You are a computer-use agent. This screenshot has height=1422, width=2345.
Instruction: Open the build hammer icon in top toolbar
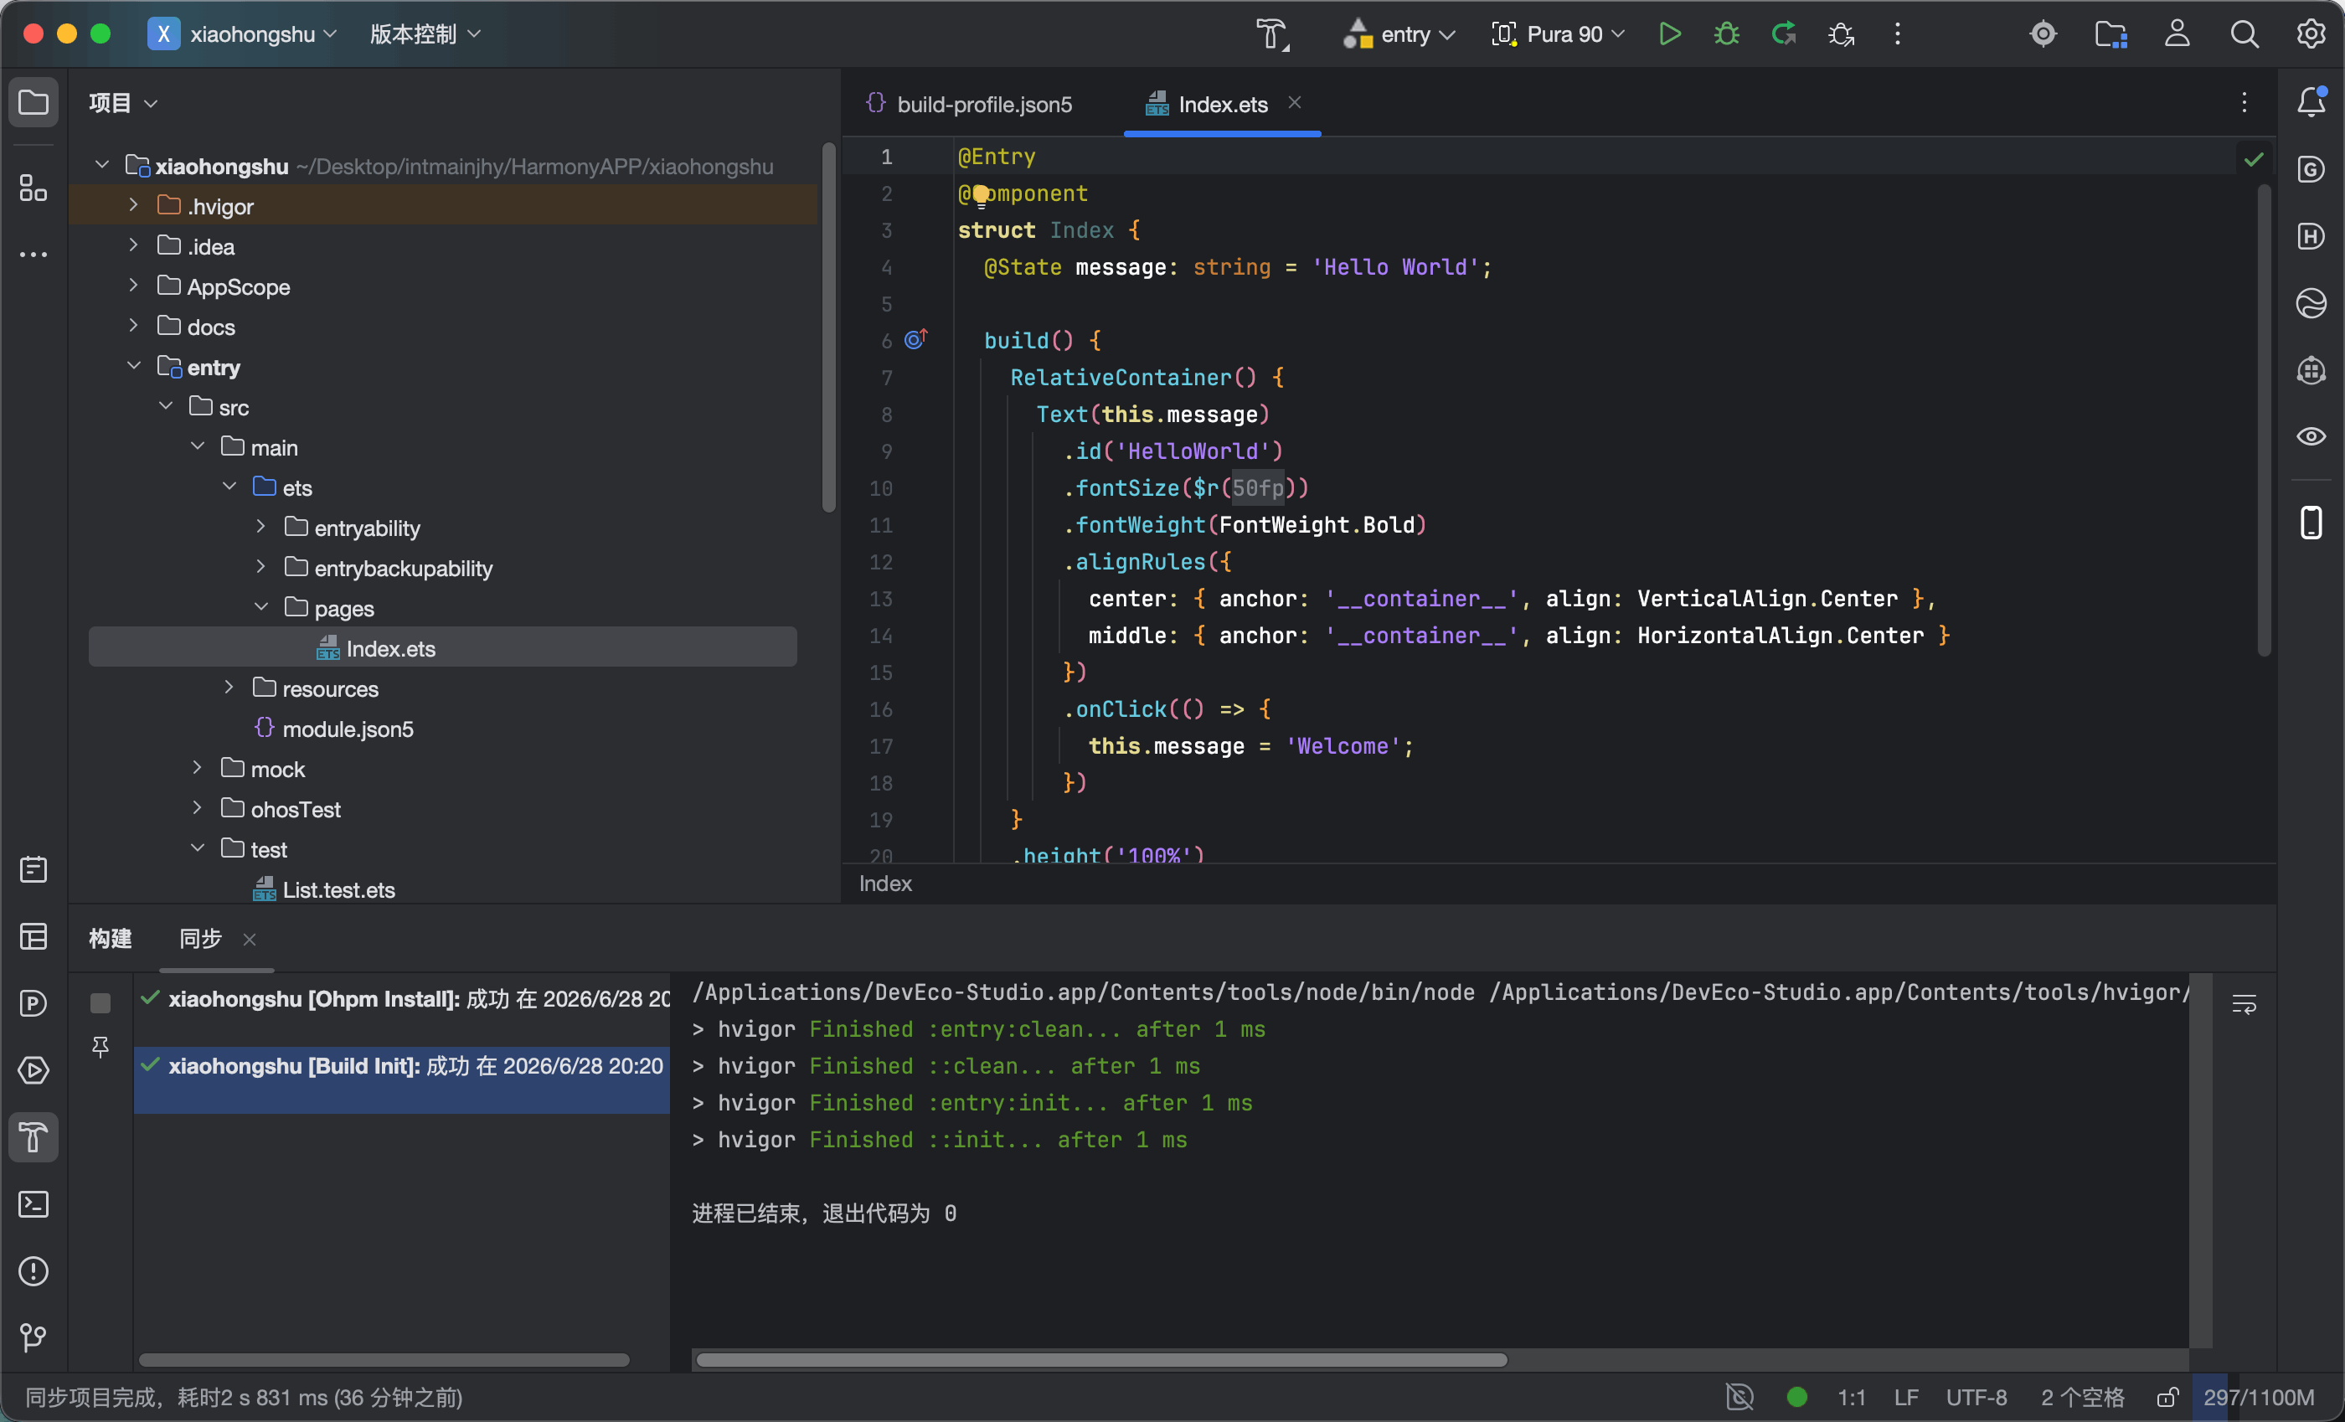[1272, 34]
